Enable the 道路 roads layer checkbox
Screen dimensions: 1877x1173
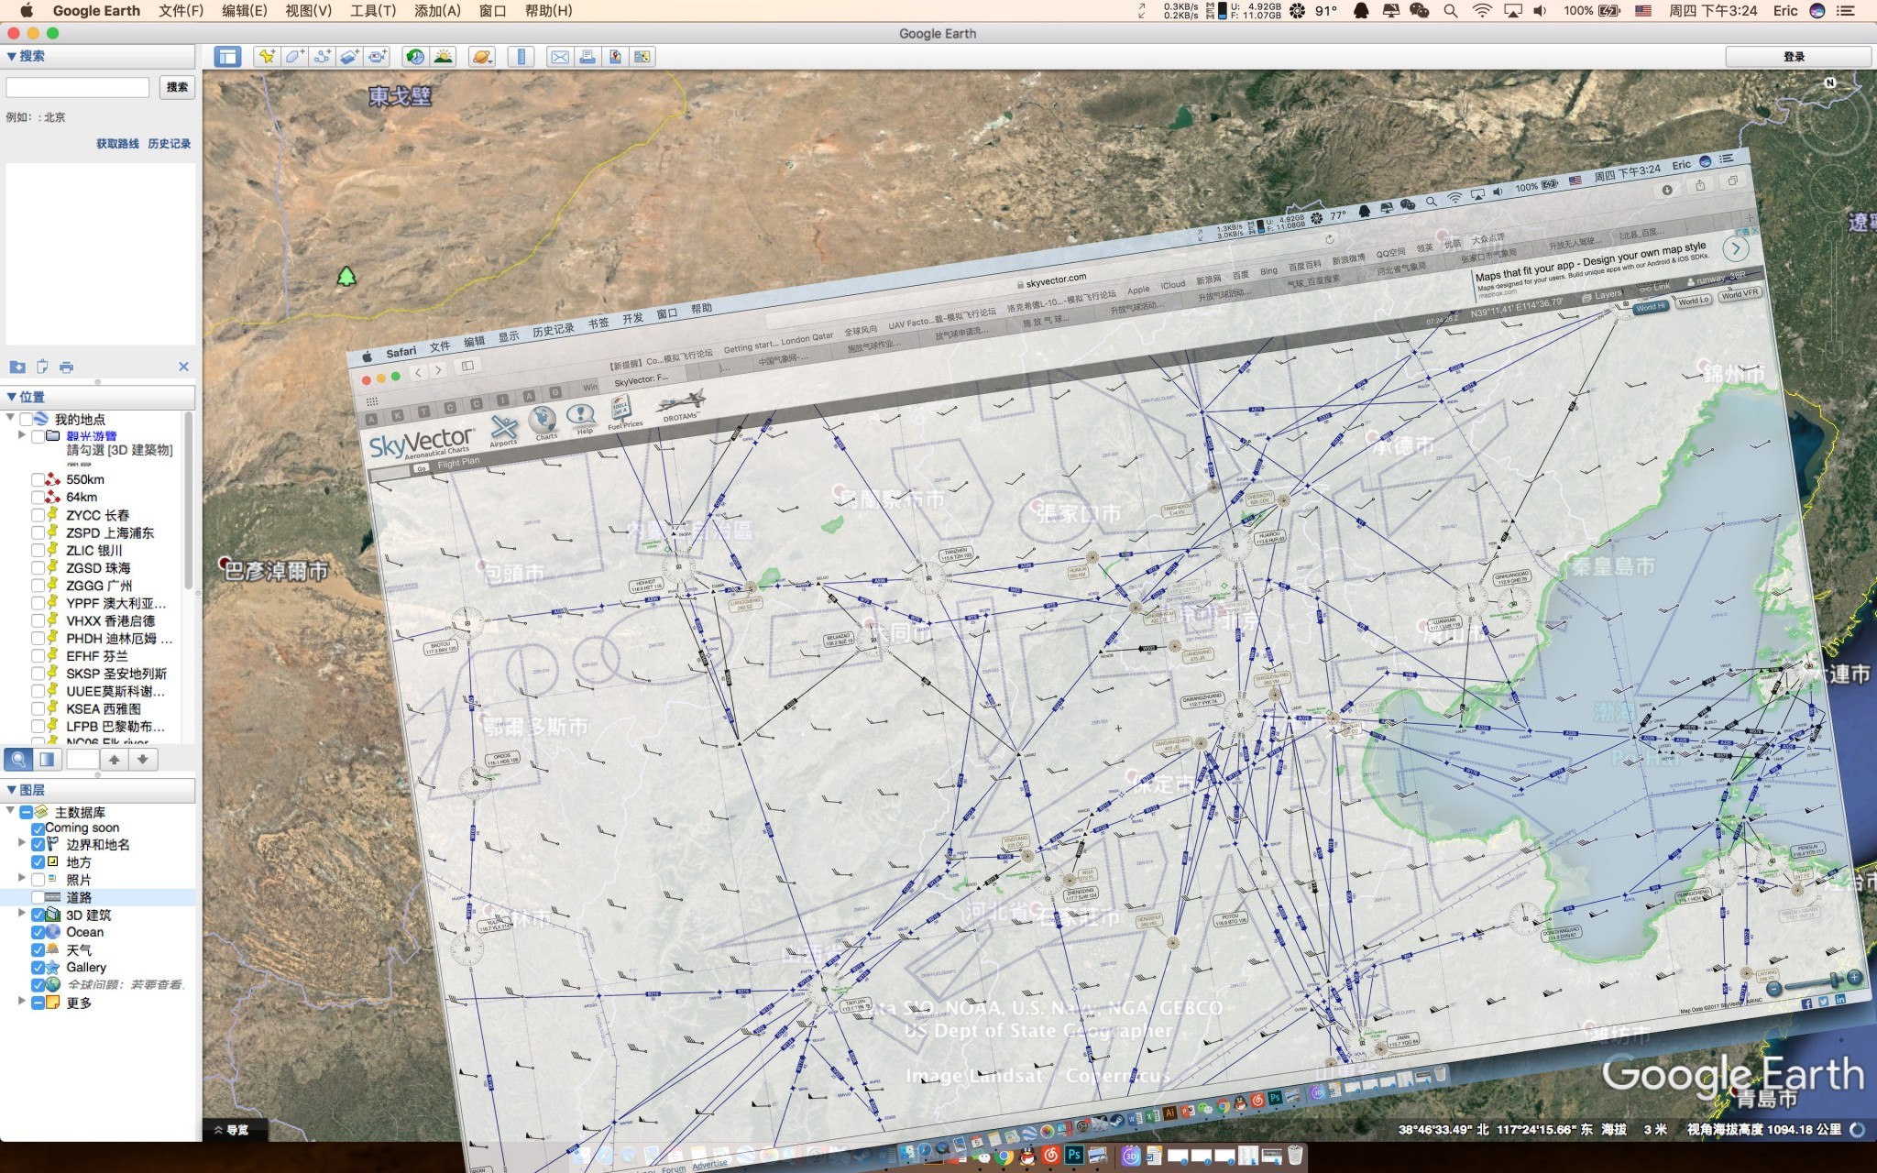tap(38, 897)
